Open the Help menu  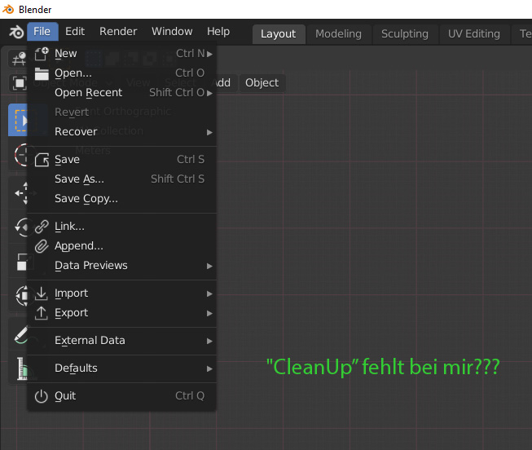218,32
